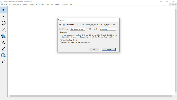Image resolution: width=177 pixels, height=100 pixels.
Task: Select the Information tool
Action: point(4,55)
